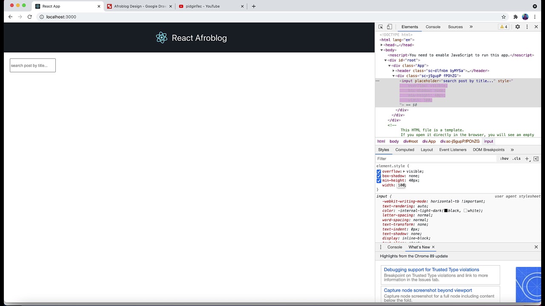This screenshot has height=306, width=545.
Task: Close the DevTools panel
Action: (x=536, y=27)
